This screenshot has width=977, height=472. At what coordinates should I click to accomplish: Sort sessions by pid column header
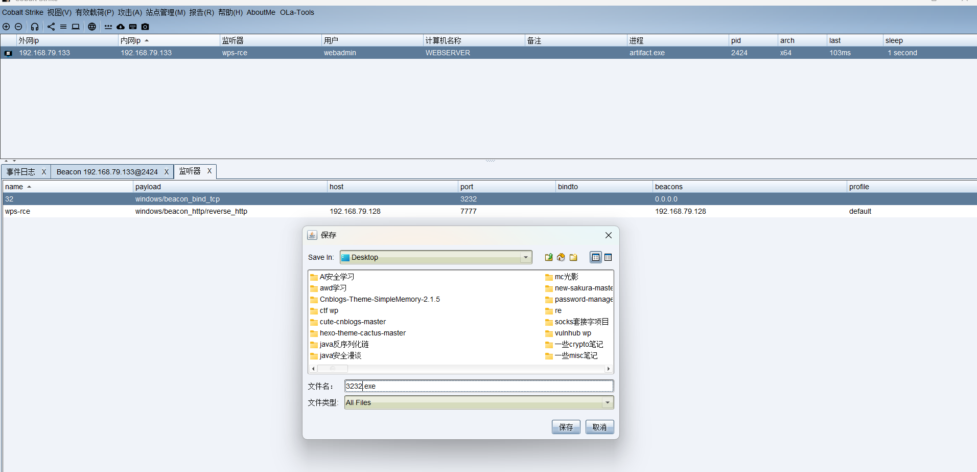click(753, 40)
